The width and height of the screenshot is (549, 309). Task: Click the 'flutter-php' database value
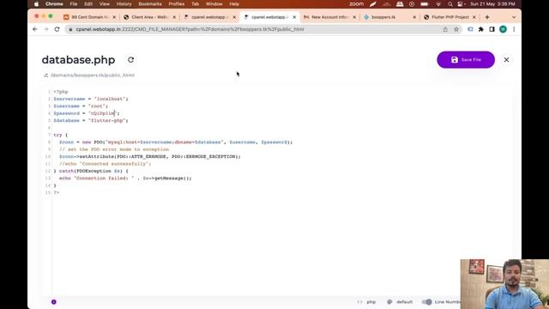pyautogui.click(x=107, y=120)
